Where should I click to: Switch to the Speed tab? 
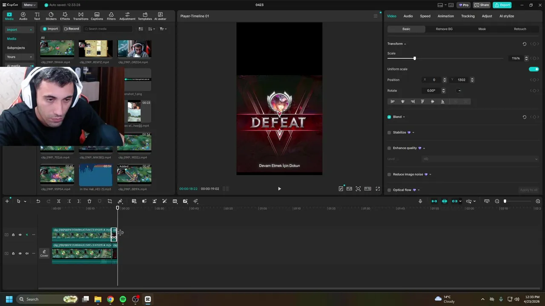click(425, 16)
